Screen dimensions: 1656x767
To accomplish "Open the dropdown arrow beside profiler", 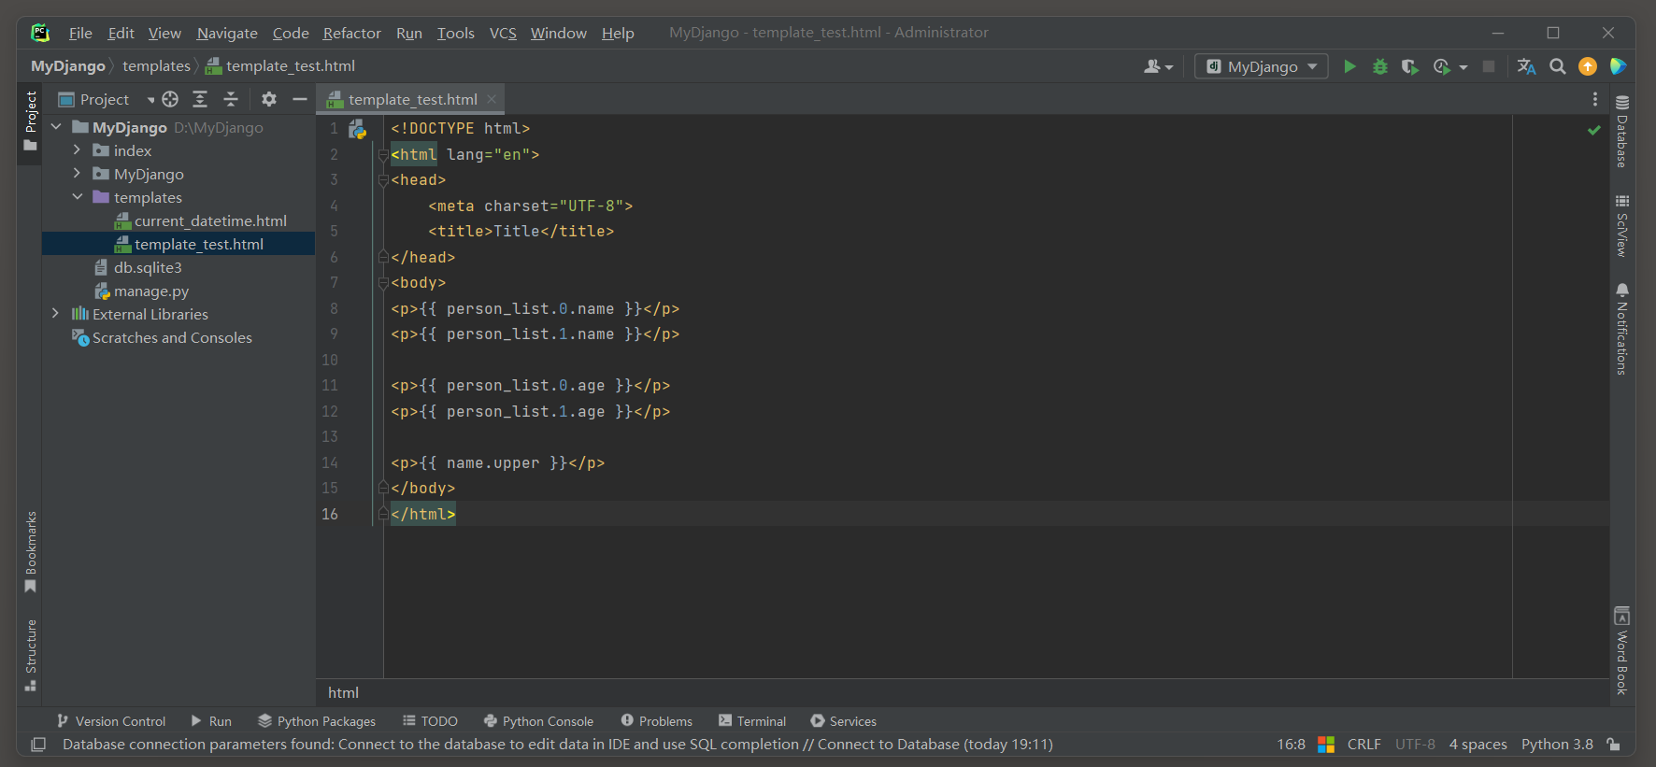I will click(1463, 67).
